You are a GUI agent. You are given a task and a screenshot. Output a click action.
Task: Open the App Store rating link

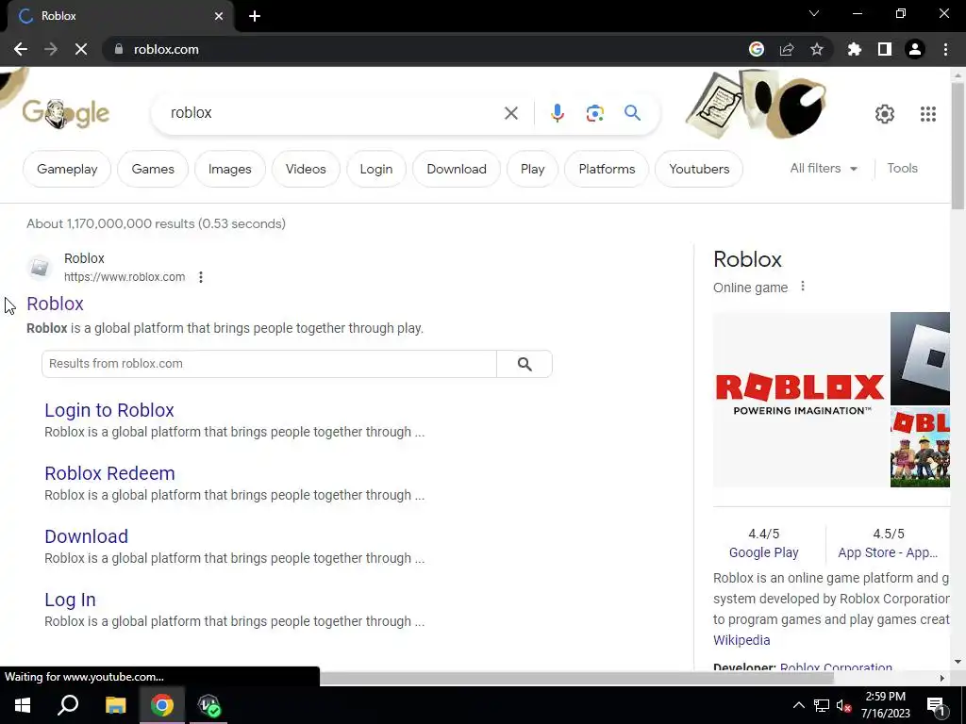point(888,552)
